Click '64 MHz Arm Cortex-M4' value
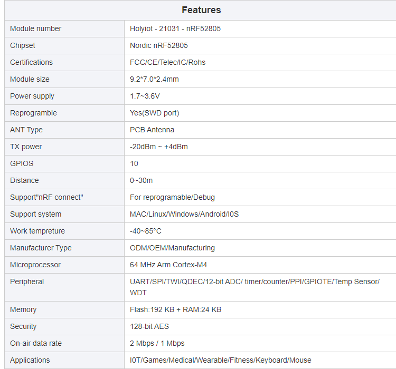This screenshot has height=369, width=396. point(168,265)
